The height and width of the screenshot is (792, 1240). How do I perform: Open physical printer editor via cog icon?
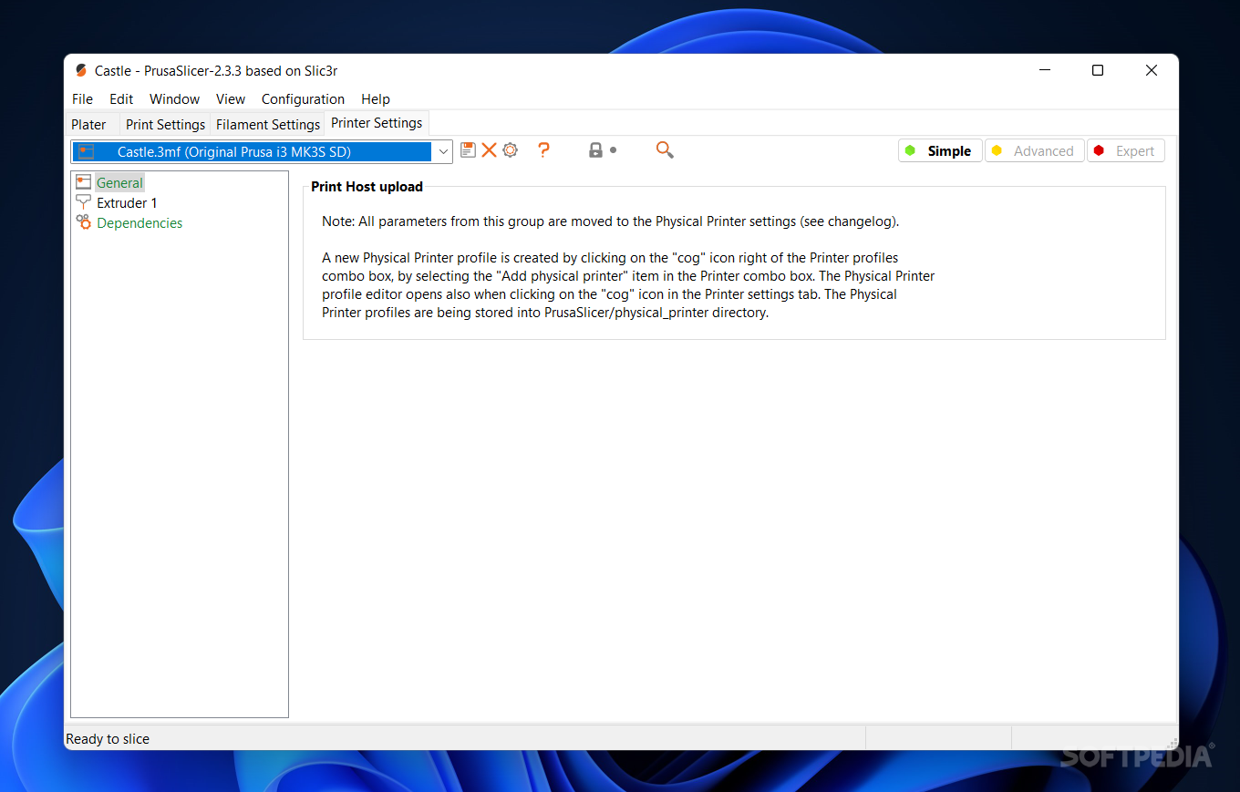coord(510,150)
